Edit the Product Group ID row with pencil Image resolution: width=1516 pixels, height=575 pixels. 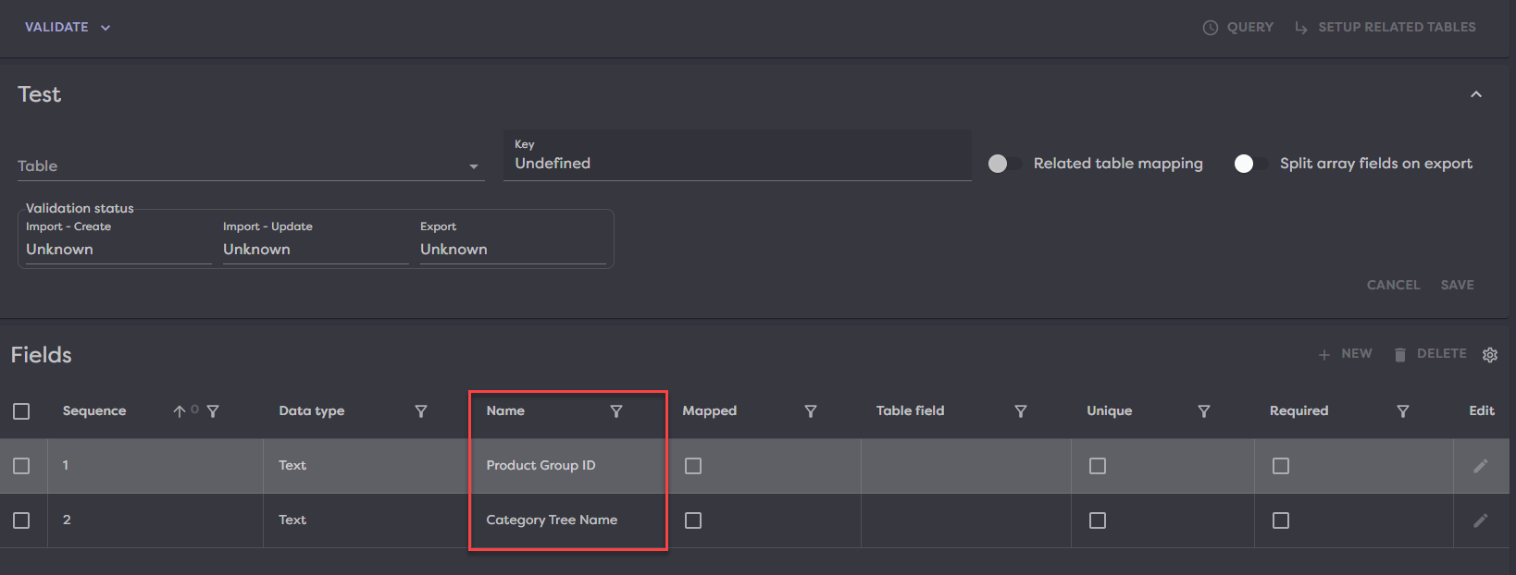click(x=1481, y=466)
